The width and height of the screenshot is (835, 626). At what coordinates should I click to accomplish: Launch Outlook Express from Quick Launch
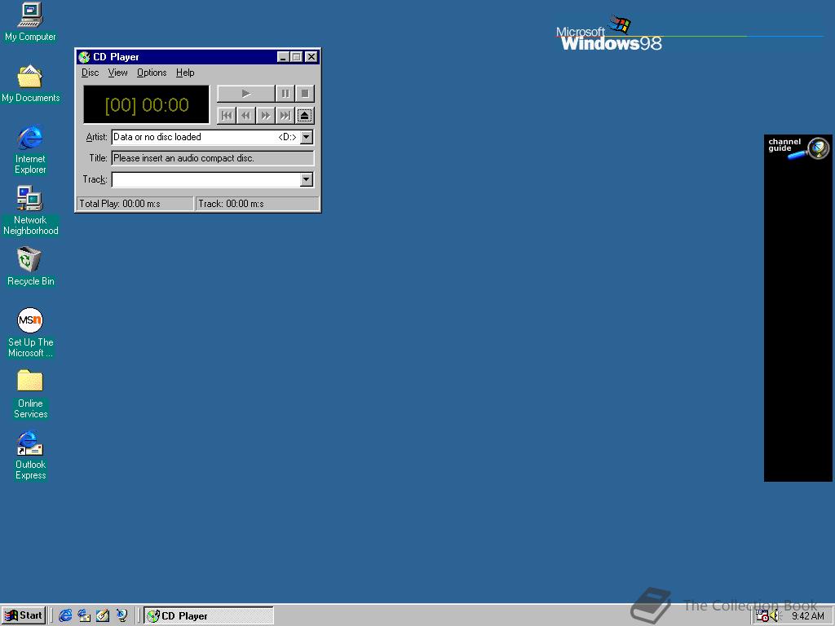click(x=84, y=615)
